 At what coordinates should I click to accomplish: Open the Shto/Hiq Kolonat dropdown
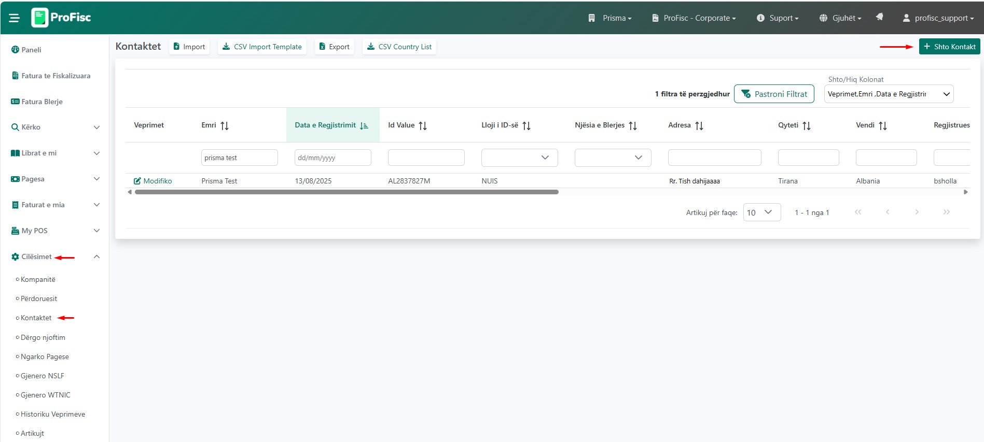pos(889,94)
